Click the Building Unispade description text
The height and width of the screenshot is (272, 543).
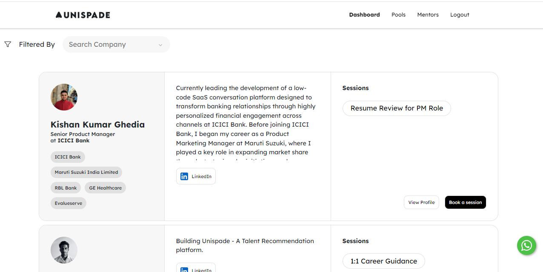pos(245,245)
